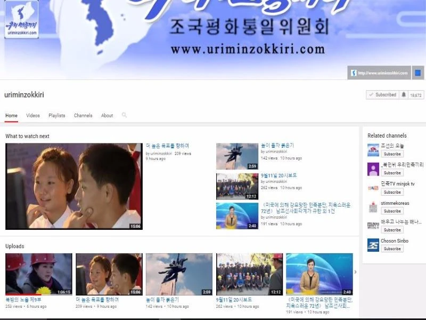
Task: Play the 15:06 thumbnail in Uploads row
Action: coord(109,274)
